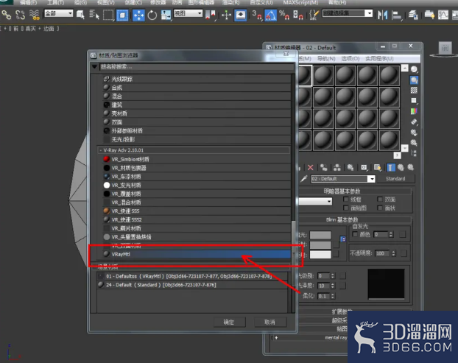
Task: Enable the 面状 faceted checkbox
Action: click(380, 208)
